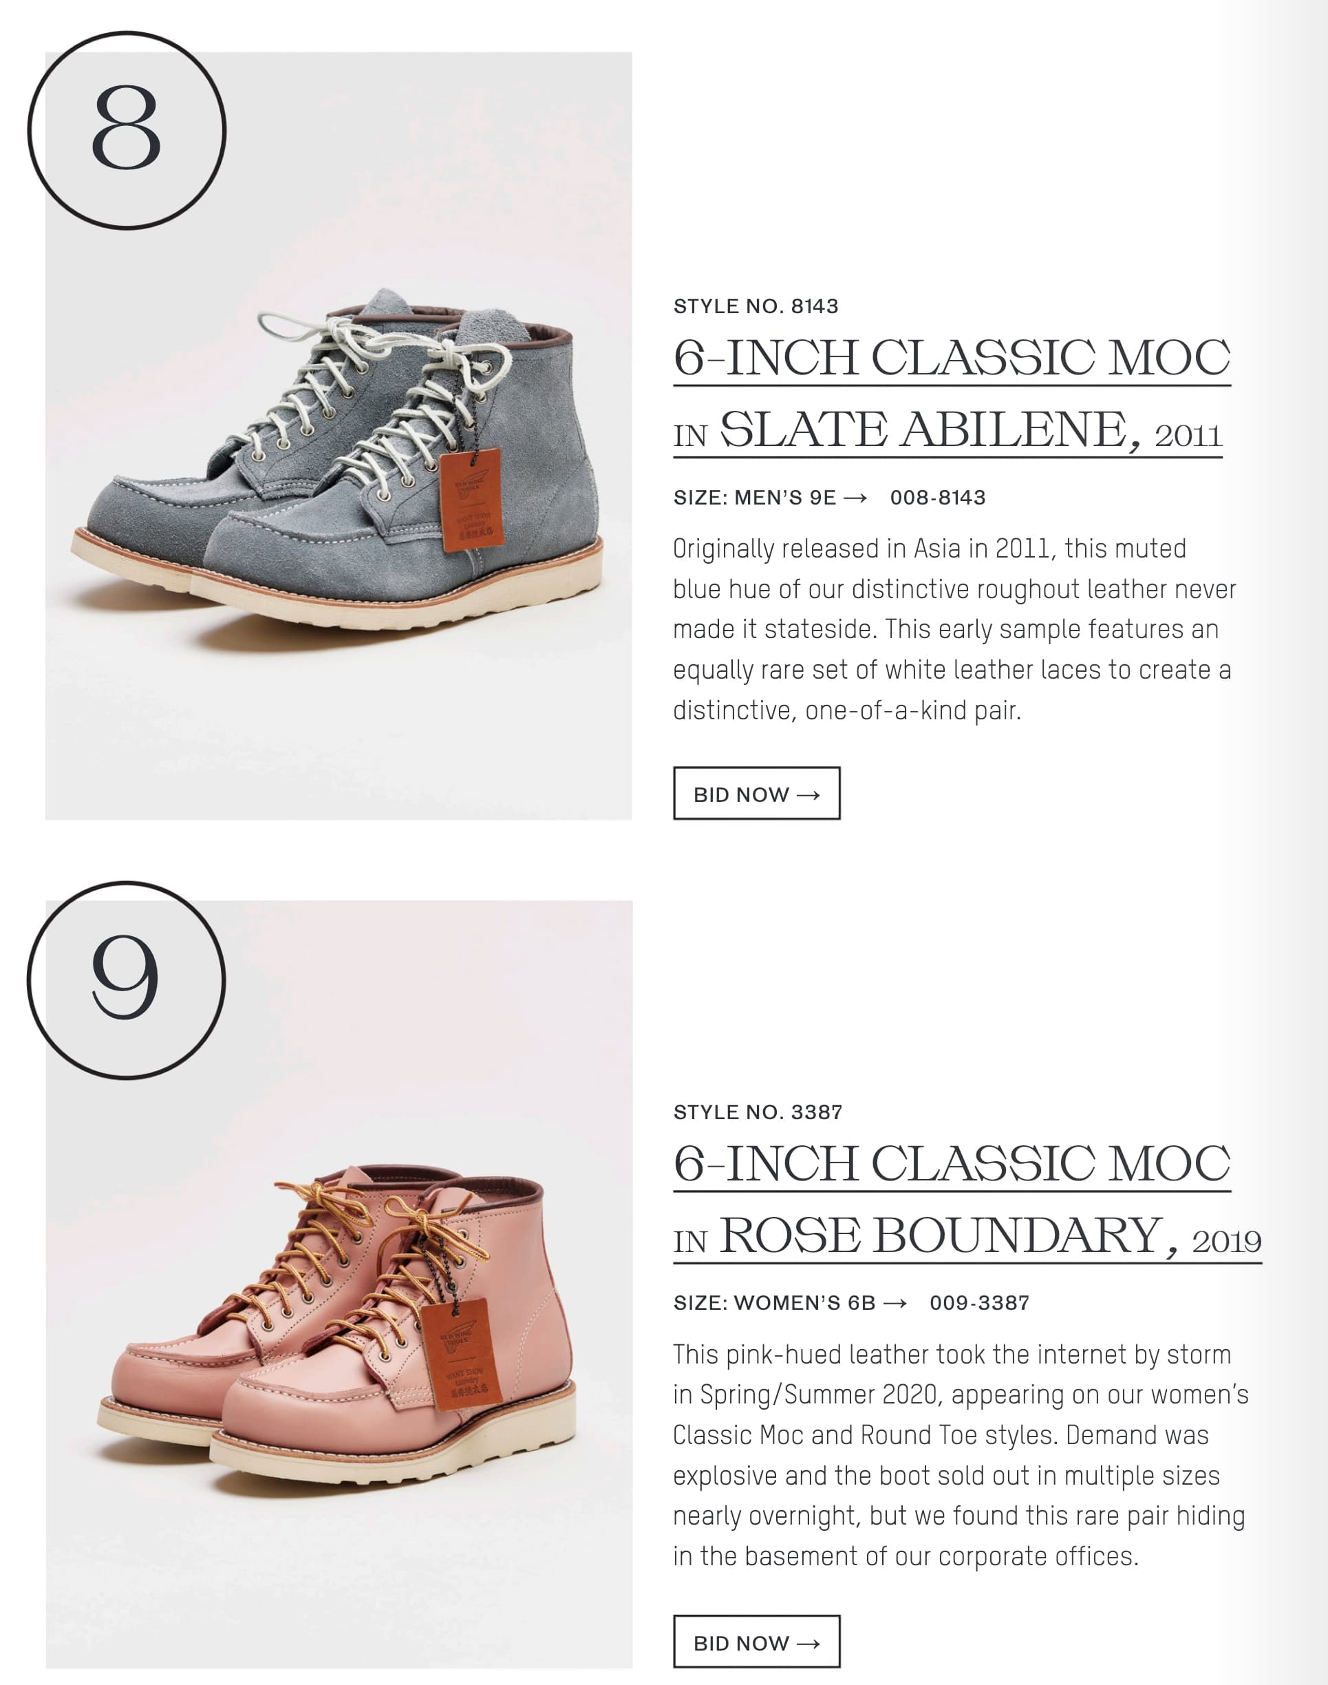Screen dimensions: 1328x1685
Task: Select the Style No. 8143 label
Action: [x=756, y=306]
